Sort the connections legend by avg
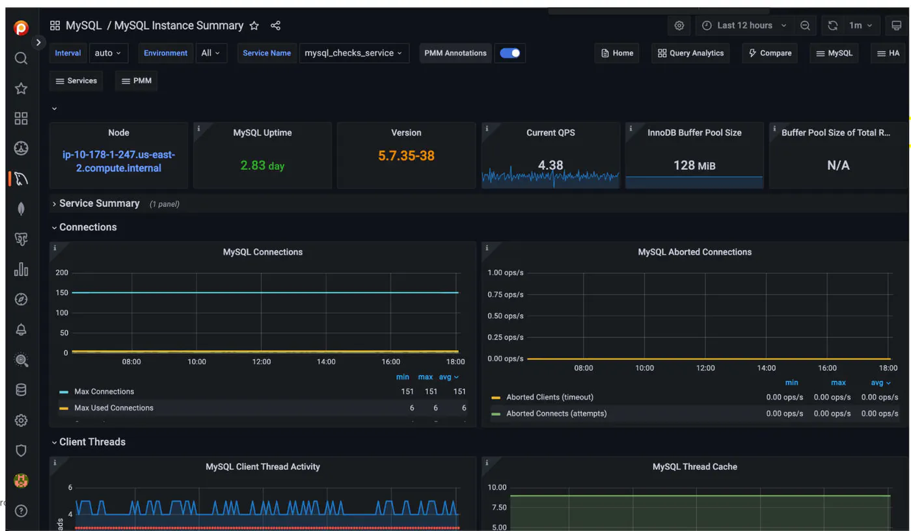Image resolution: width=911 pixels, height=531 pixels. tap(448, 377)
